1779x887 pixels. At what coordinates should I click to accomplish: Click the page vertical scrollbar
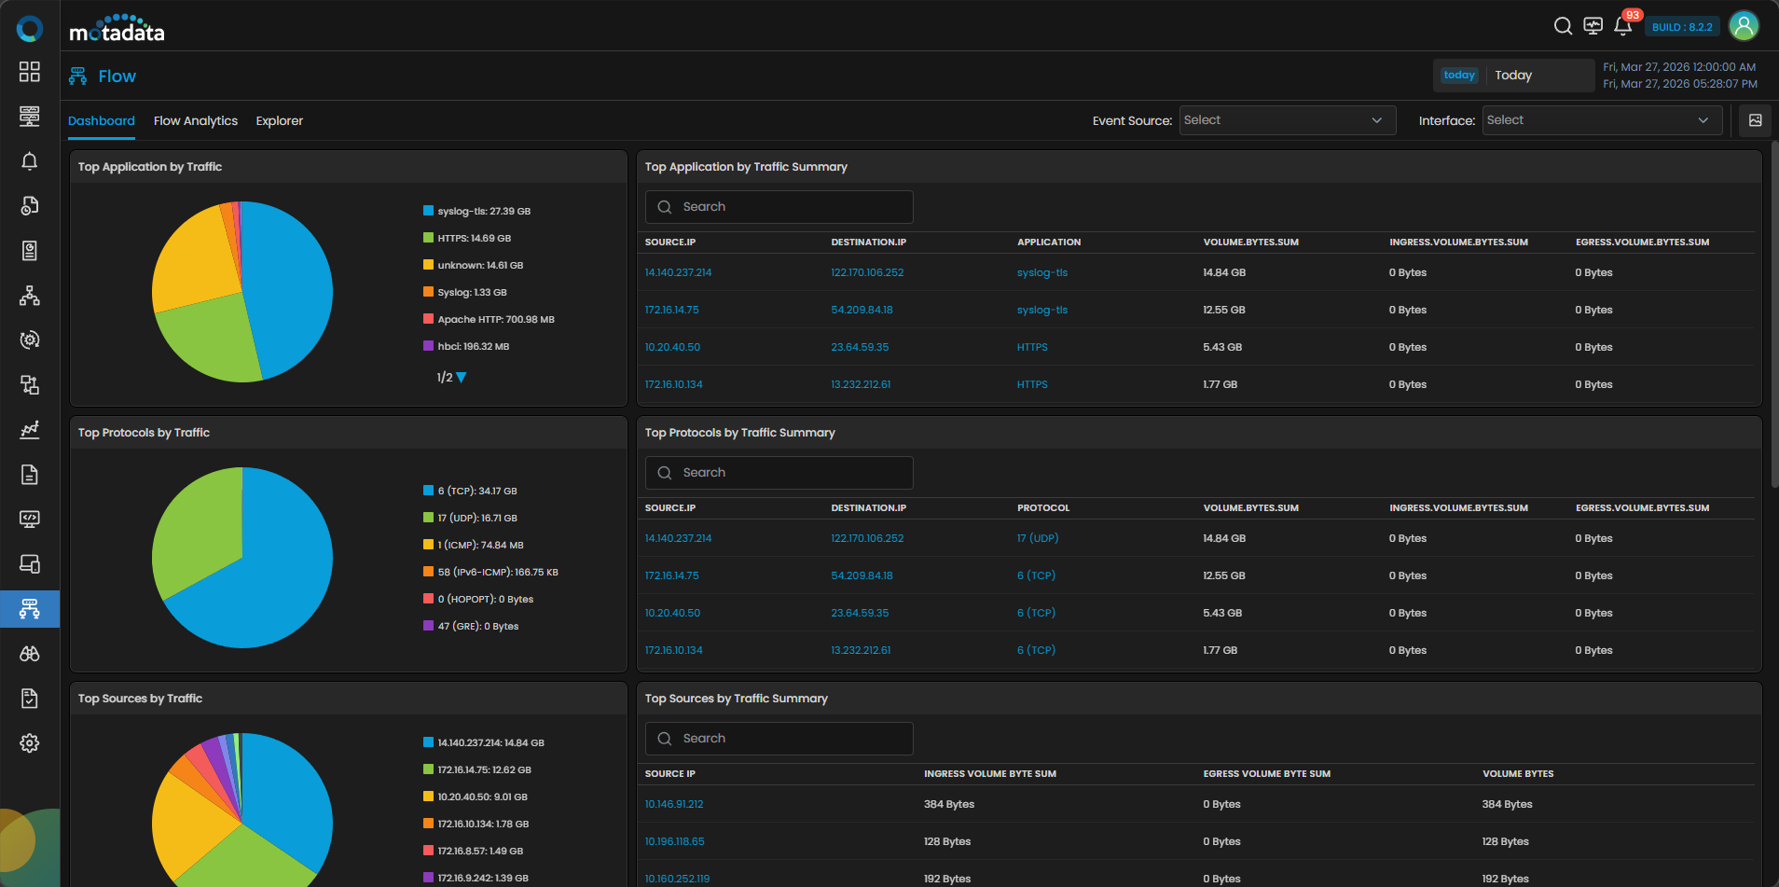coord(1774,314)
